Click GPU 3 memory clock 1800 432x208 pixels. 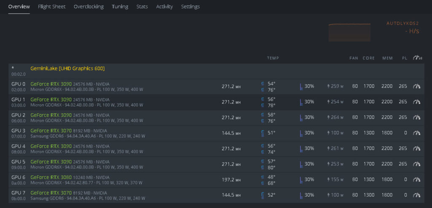(387, 133)
